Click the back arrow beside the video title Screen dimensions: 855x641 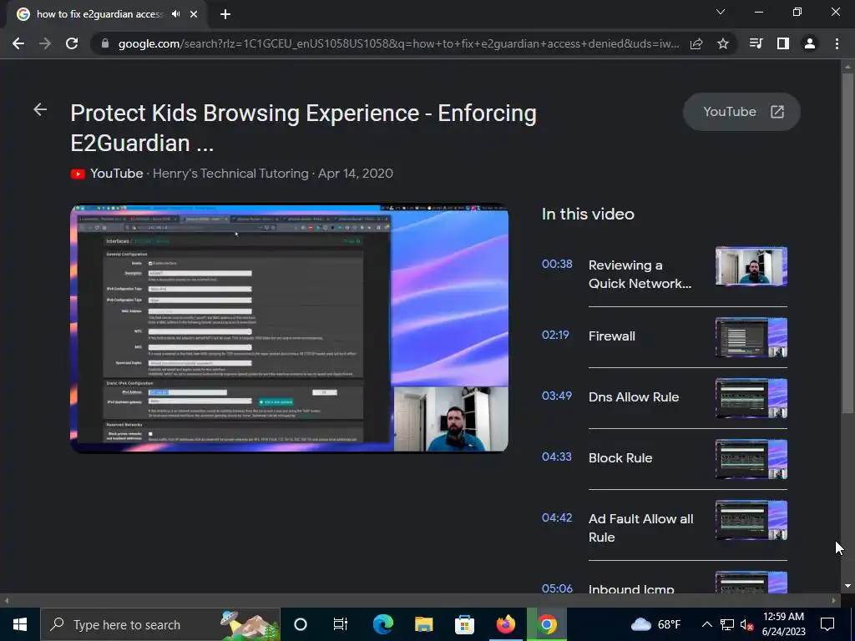(x=40, y=109)
